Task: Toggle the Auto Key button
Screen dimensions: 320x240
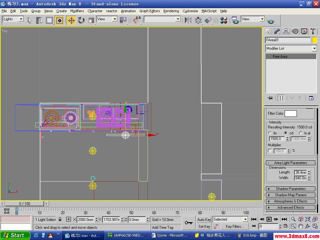Action: (x=204, y=220)
